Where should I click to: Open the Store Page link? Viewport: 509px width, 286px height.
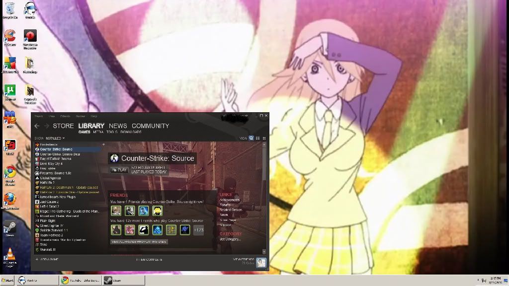(228, 220)
